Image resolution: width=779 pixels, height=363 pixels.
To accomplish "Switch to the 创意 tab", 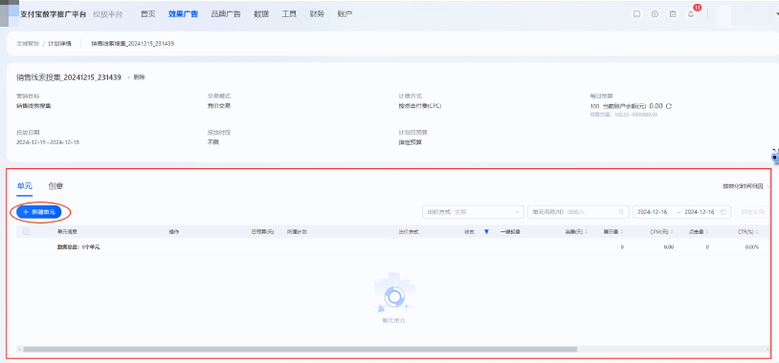I will 56,186.
